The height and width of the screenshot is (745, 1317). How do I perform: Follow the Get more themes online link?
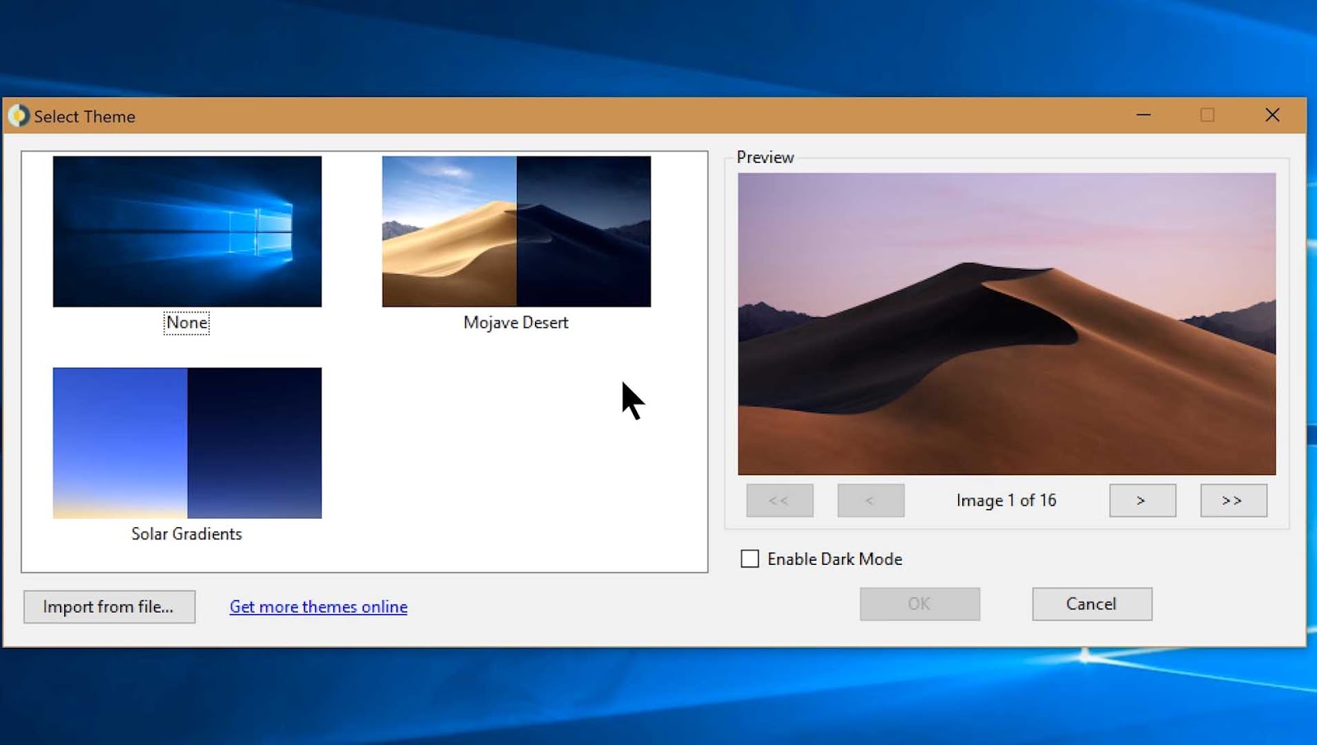319,607
